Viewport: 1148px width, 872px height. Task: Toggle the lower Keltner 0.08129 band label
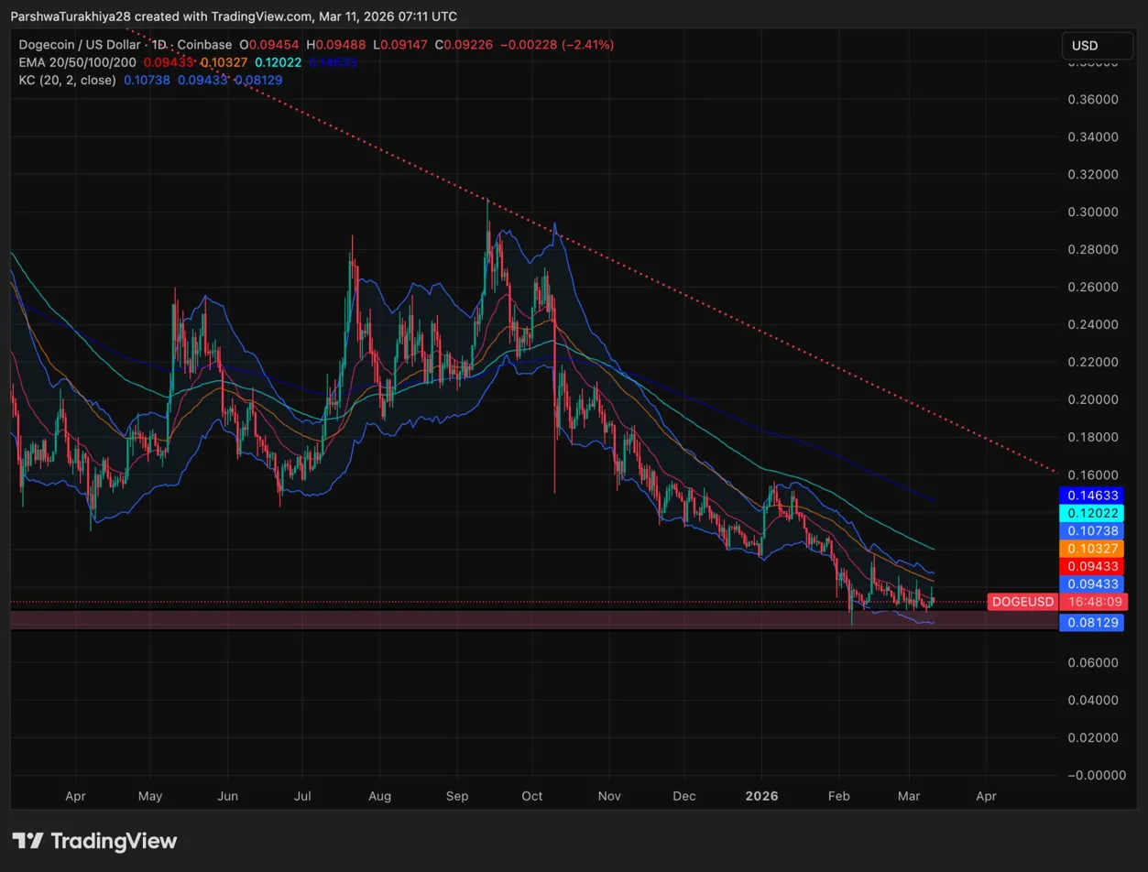click(x=1092, y=622)
